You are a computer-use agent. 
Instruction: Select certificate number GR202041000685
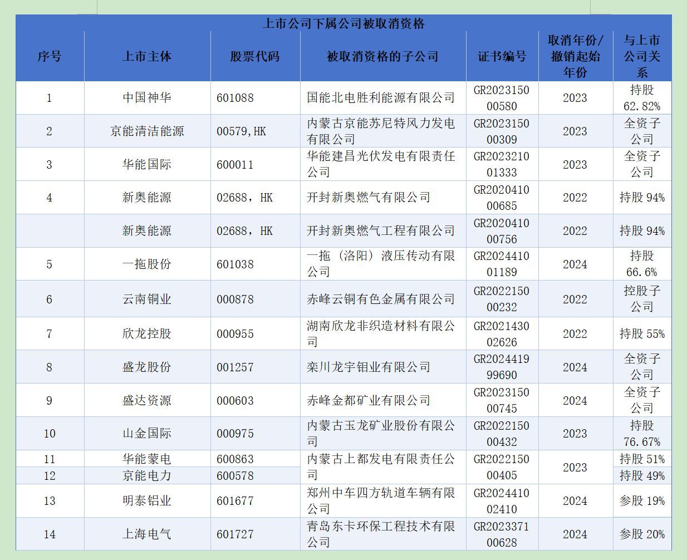point(502,198)
